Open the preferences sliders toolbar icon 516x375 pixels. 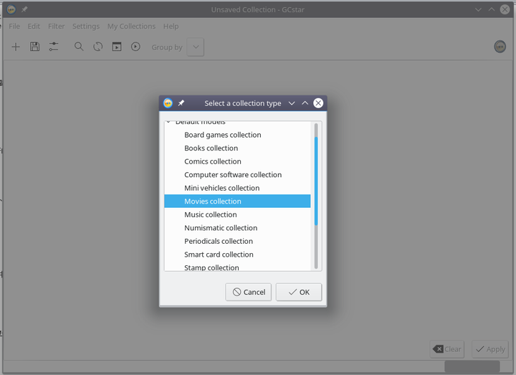coord(54,47)
